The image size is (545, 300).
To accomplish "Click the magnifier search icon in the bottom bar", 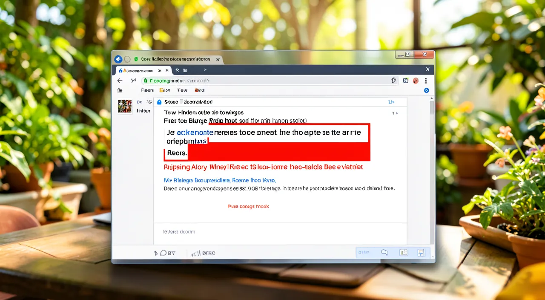I will coord(384,252).
